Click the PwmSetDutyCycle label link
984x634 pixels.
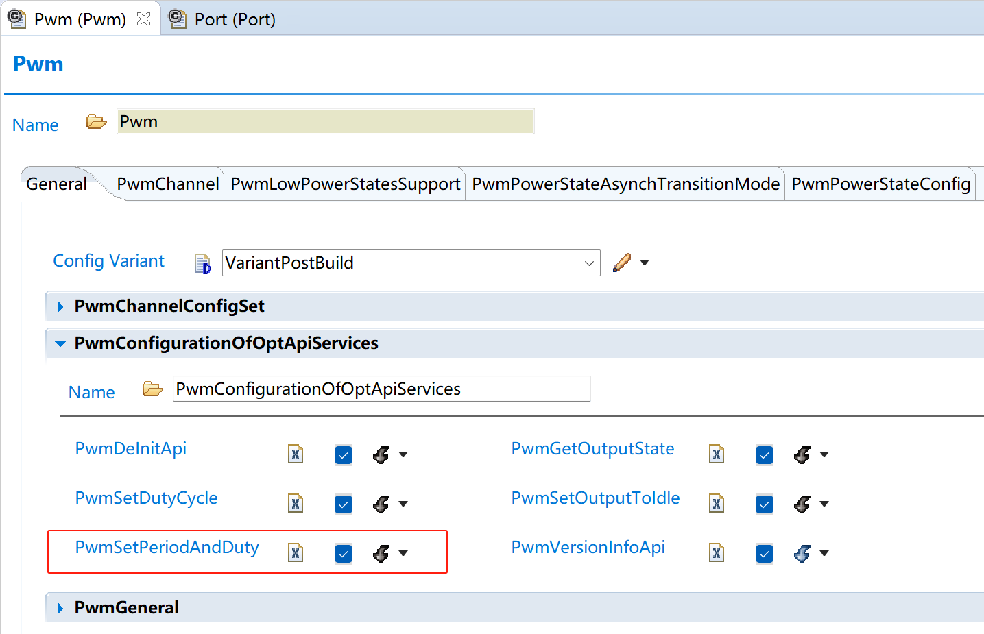(x=146, y=498)
